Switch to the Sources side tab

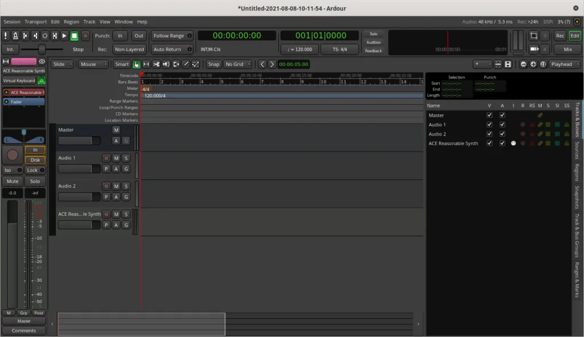[577, 151]
